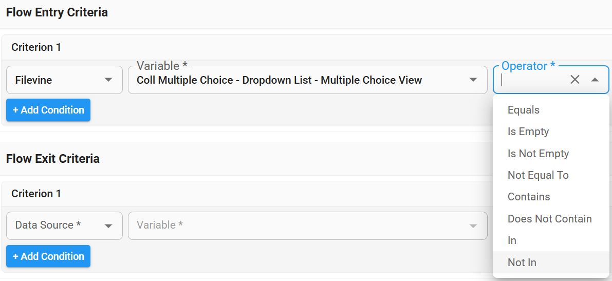
Task: Click into the Operator input field
Action: [x=532, y=80]
